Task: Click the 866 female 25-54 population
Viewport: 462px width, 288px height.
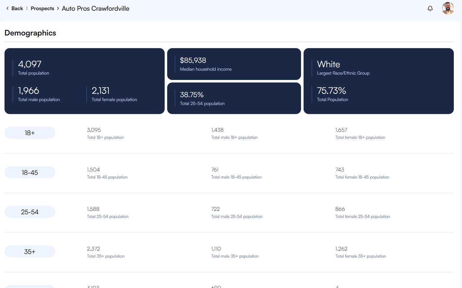Action: (340, 209)
